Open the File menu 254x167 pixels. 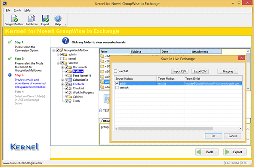click(x=8, y=11)
